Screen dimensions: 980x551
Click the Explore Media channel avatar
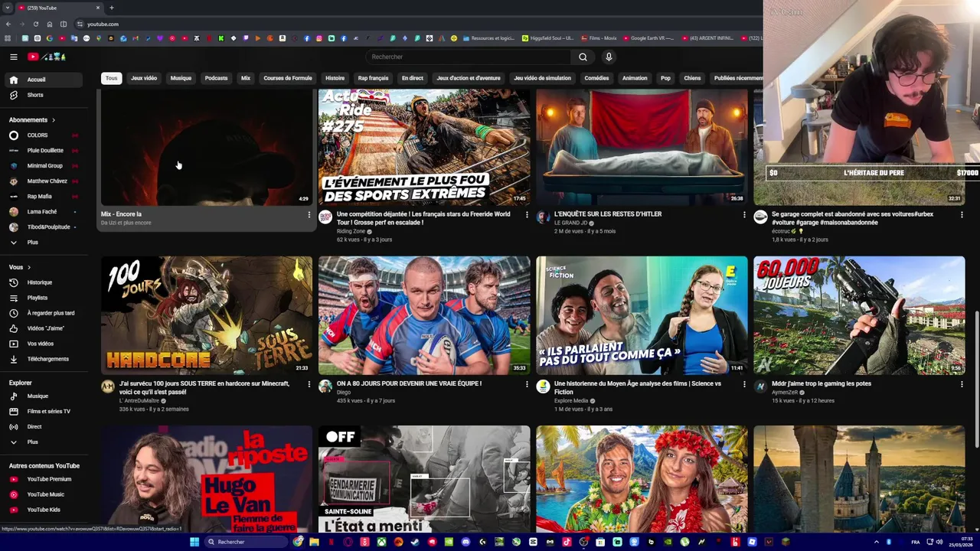tap(543, 386)
